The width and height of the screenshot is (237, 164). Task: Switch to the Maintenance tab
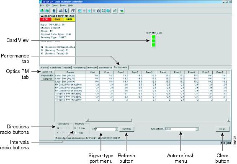[x=105, y=68]
